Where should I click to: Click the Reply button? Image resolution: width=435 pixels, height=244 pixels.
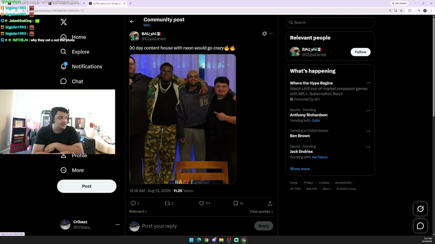point(264,226)
